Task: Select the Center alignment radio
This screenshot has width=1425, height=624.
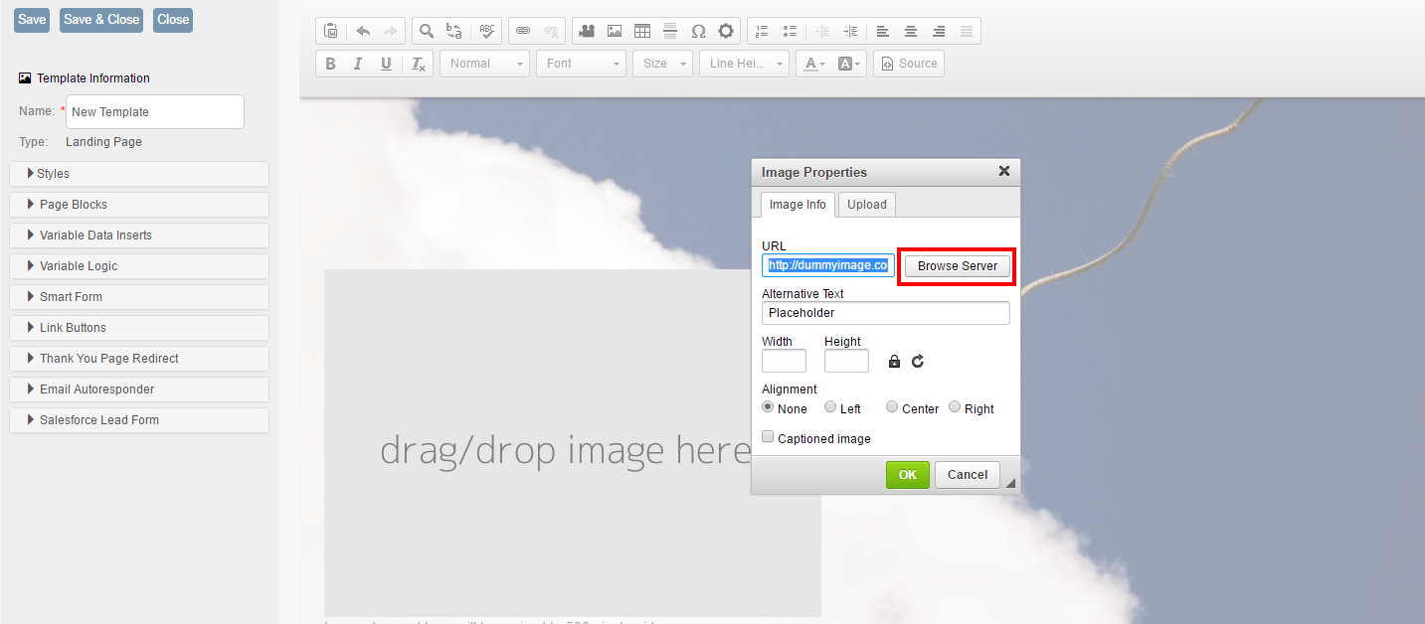Action: coord(892,407)
